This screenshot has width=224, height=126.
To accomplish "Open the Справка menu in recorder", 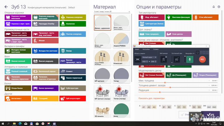I will (x=156, y=49).
